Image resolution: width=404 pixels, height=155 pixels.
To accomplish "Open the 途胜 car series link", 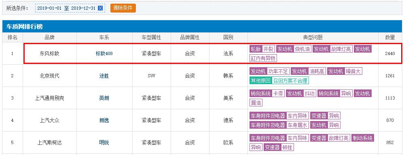I will (x=104, y=76).
